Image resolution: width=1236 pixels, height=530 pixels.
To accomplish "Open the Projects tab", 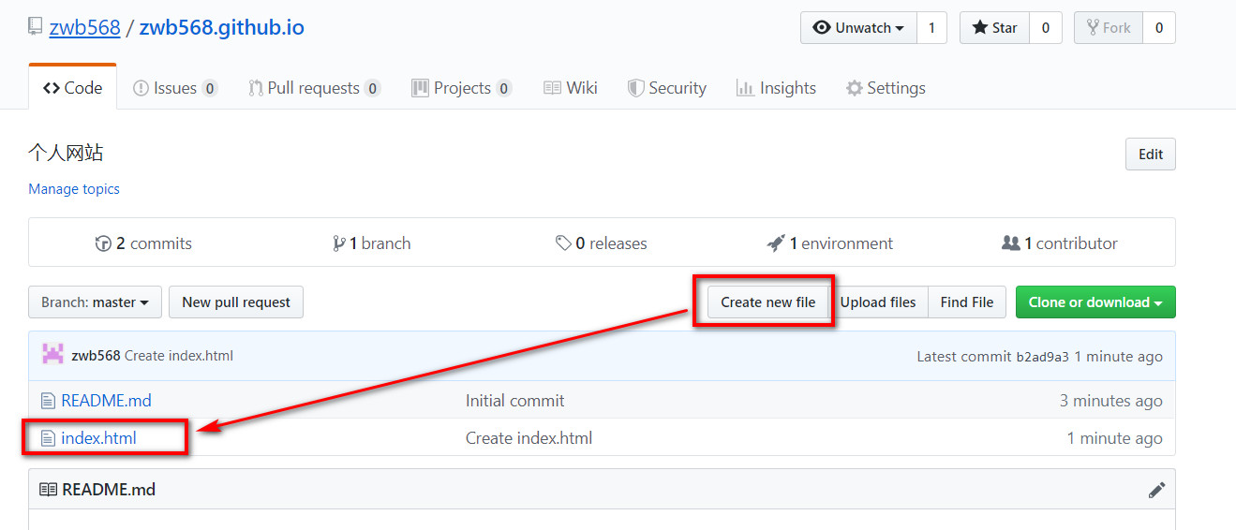I will click(x=462, y=88).
